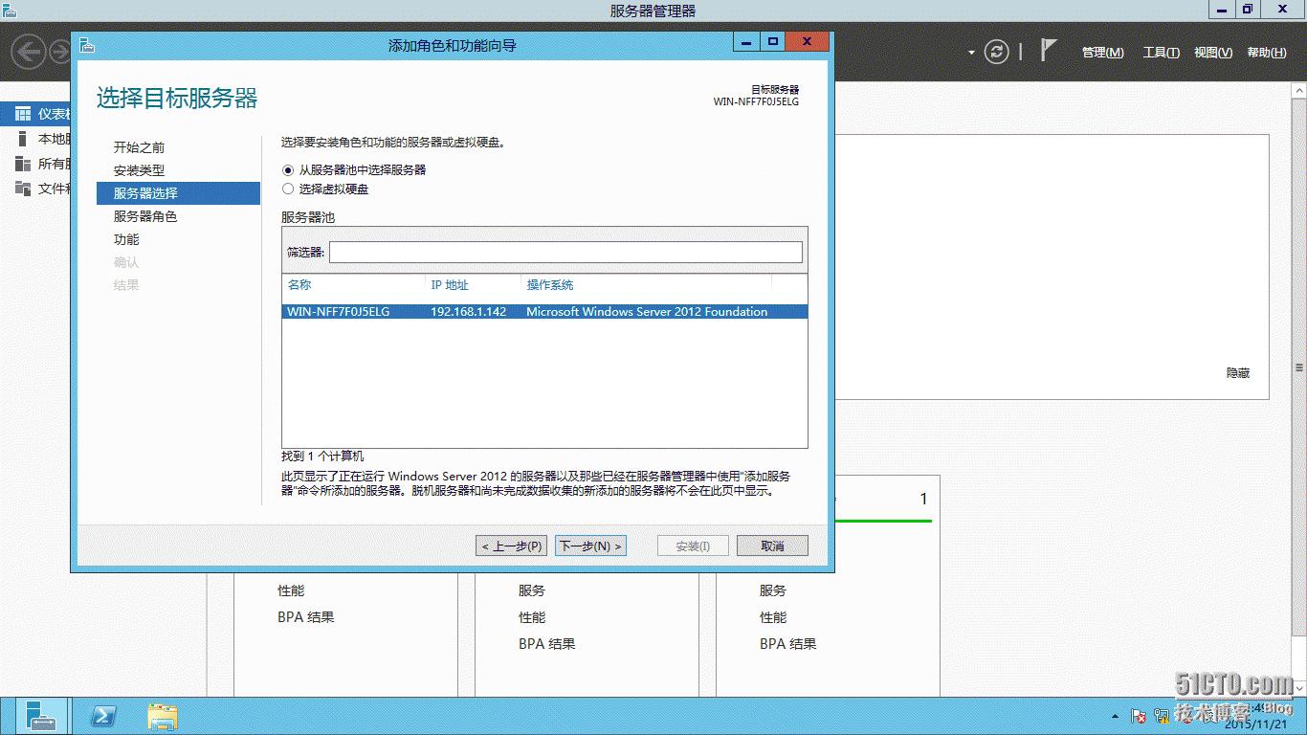Click inside the 筛选器 filter field
This screenshot has height=735, width=1307.
coord(566,252)
